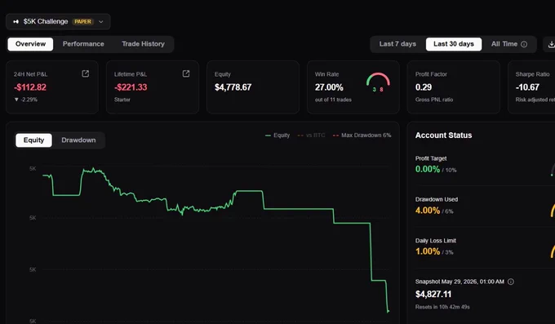Viewport: 555px width, 324px height.
Task: Click the end point of the equity line
Action: tap(388, 311)
